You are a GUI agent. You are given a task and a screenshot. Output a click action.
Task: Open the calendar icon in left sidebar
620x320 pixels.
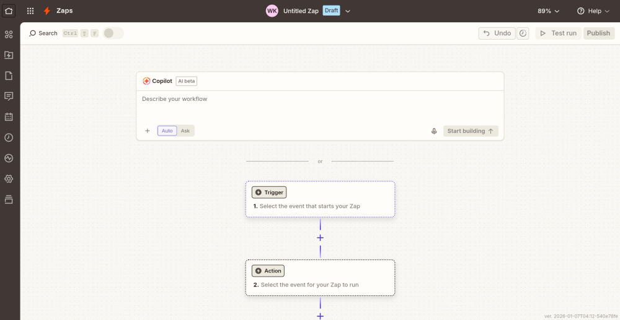point(9,117)
